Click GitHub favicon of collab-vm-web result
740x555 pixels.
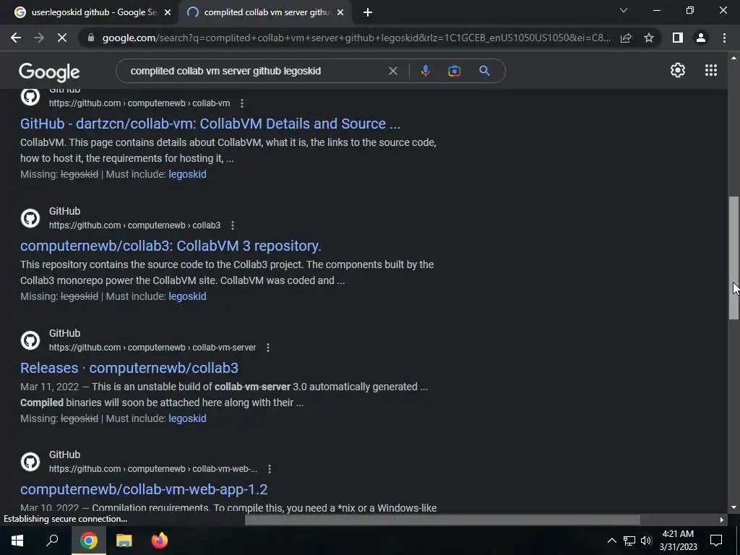(30, 462)
